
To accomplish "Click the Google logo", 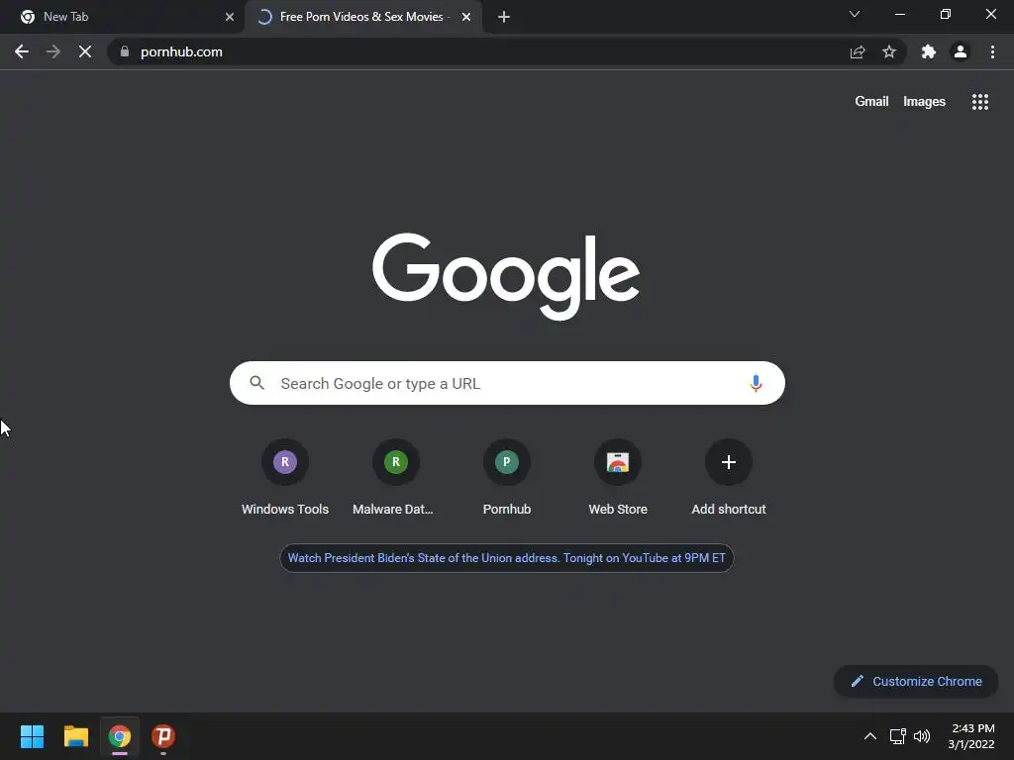I will (506, 277).
